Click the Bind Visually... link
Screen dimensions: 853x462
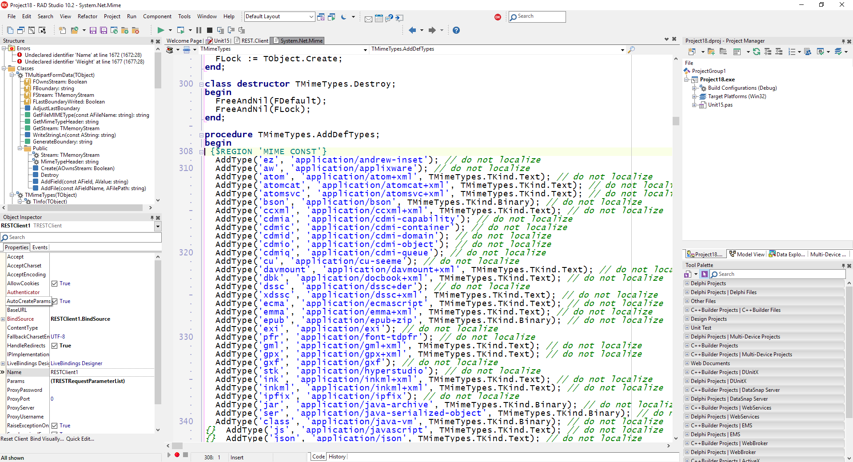47,439
